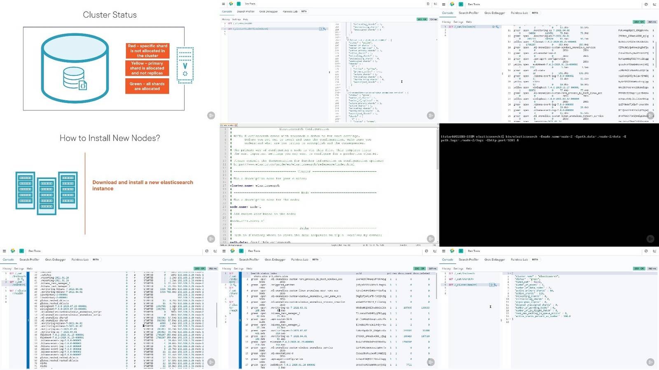
Task: Open History link in top-right console
Action: click(446, 22)
